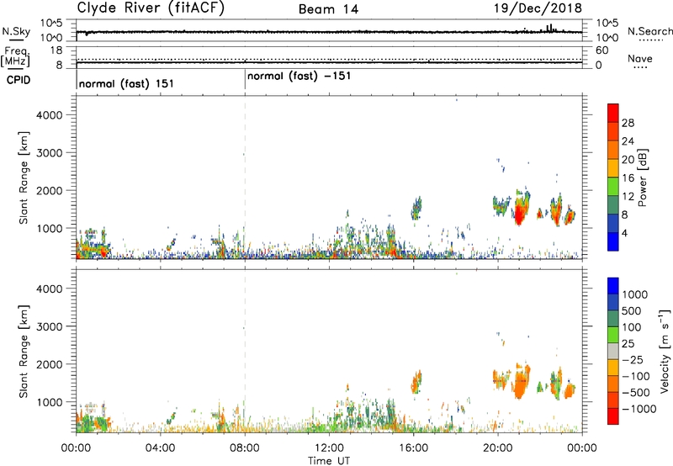Click the '04:00' time axis tick label
Image resolution: width=673 pixels, height=466 pixels.
(160, 448)
